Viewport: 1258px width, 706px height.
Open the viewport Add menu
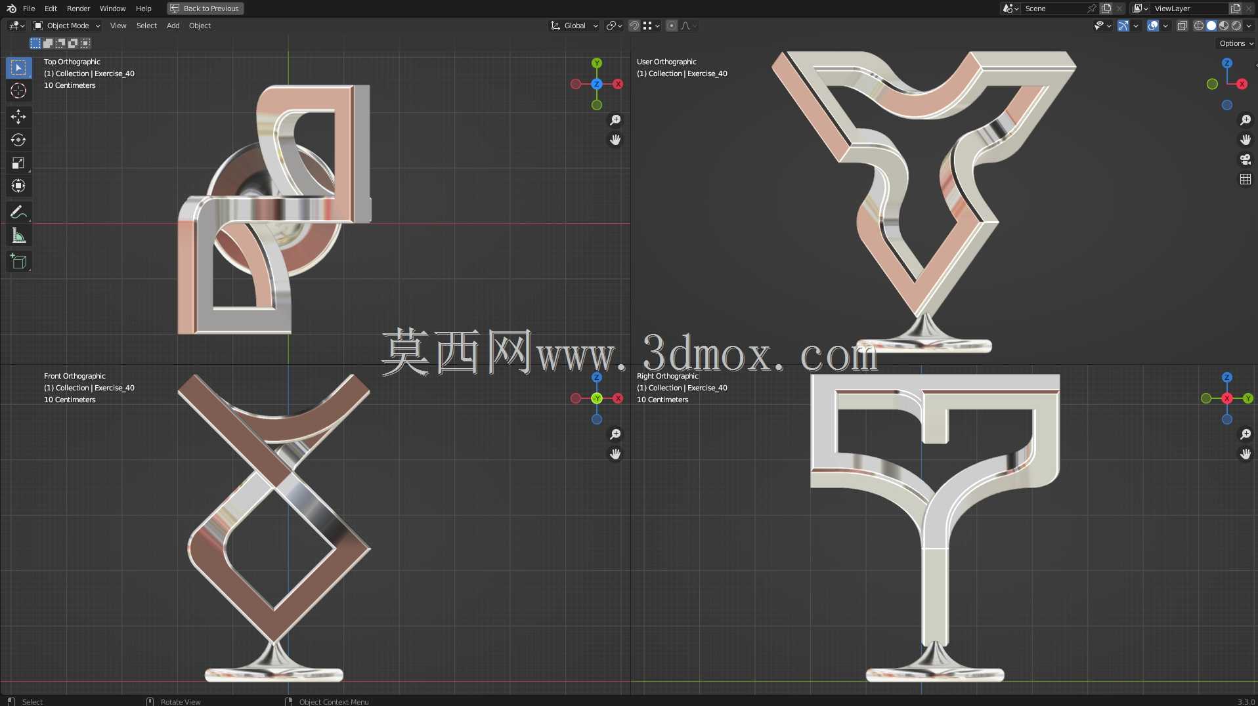[173, 26]
